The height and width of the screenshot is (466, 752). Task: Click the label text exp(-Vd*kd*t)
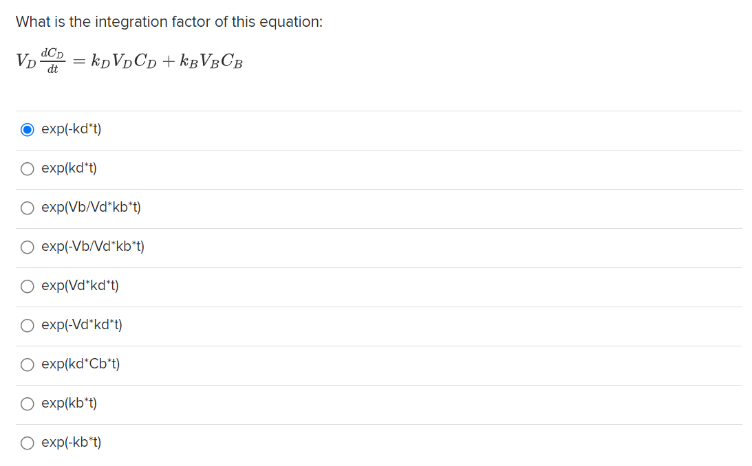(83, 325)
